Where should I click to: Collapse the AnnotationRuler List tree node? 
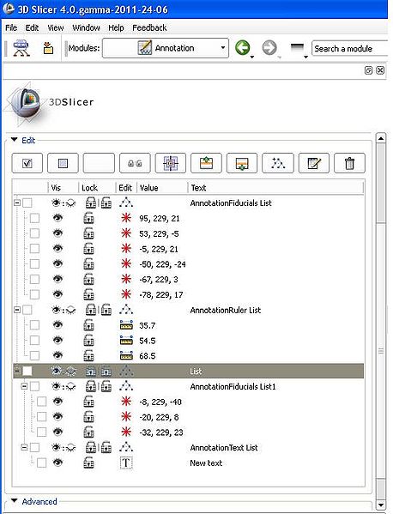pos(17,310)
